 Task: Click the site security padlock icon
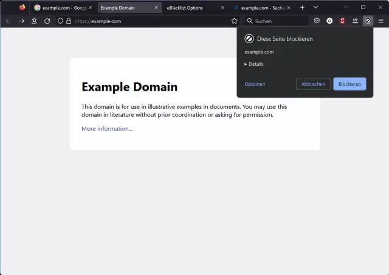coord(68,21)
